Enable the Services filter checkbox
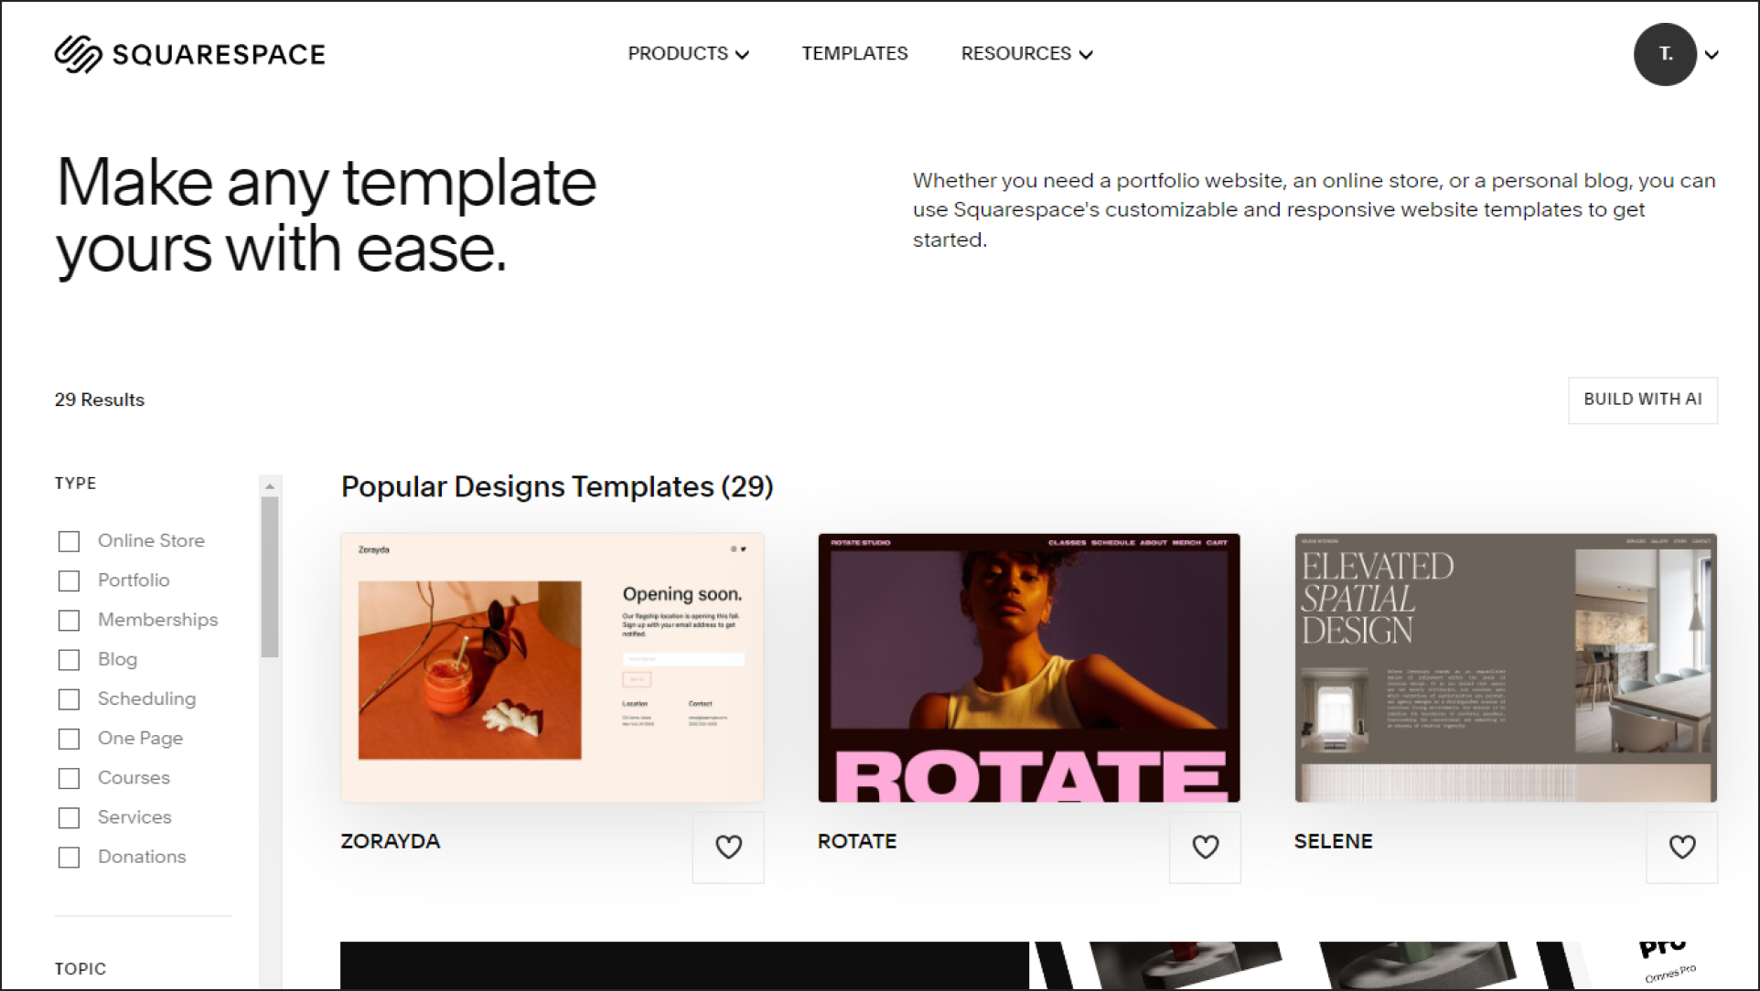The image size is (1760, 991). (69, 817)
